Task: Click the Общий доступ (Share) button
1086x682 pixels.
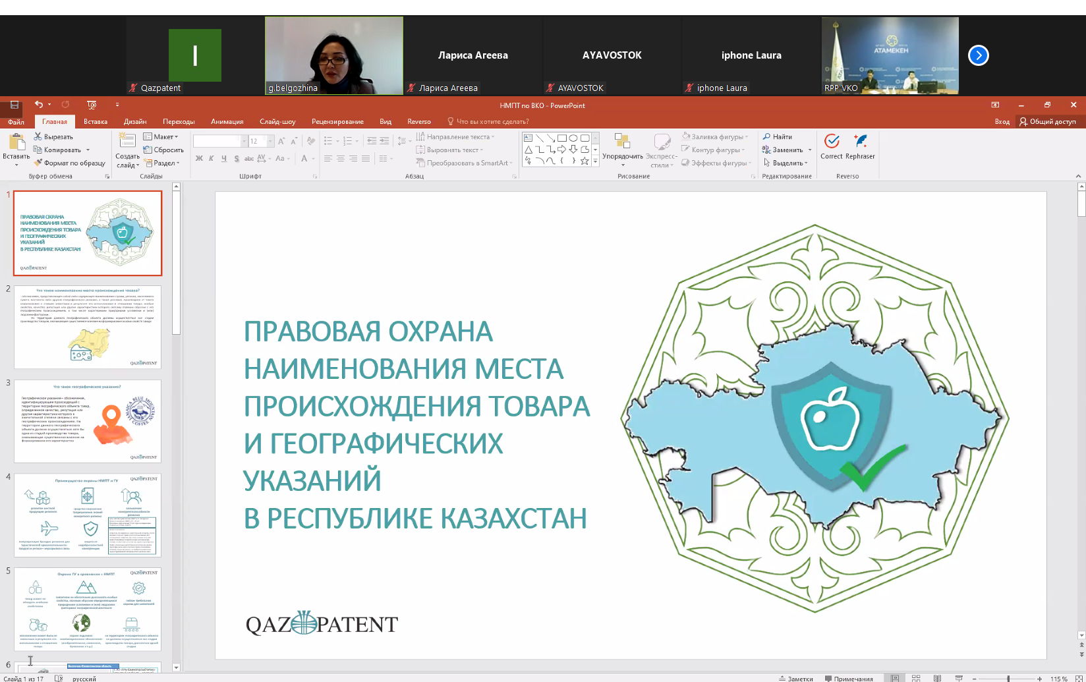Action: tap(1047, 121)
